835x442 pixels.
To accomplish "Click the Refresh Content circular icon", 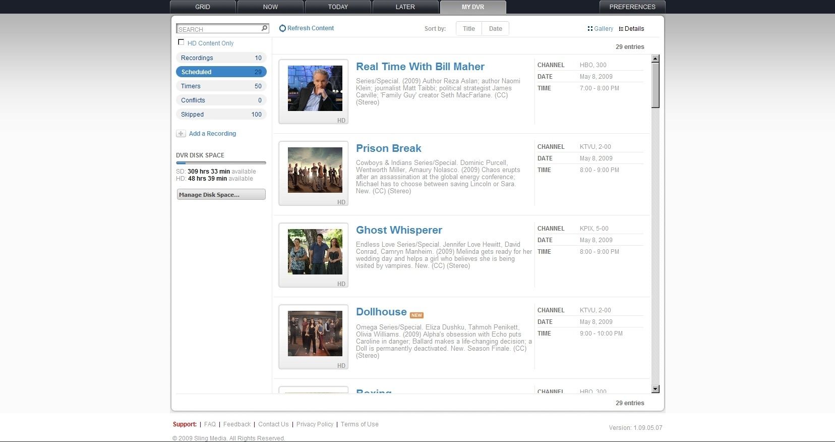I will (282, 28).
